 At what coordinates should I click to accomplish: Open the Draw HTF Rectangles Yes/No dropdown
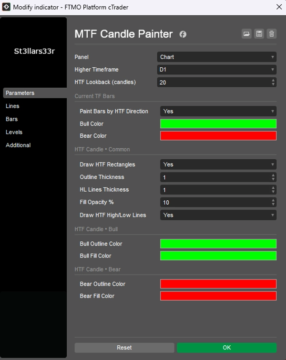pyautogui.click(x=218, y=165)
